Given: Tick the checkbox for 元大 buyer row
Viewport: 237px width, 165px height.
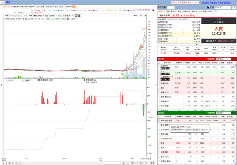Looking at the screenshot, I should click(x=159, y=73).
